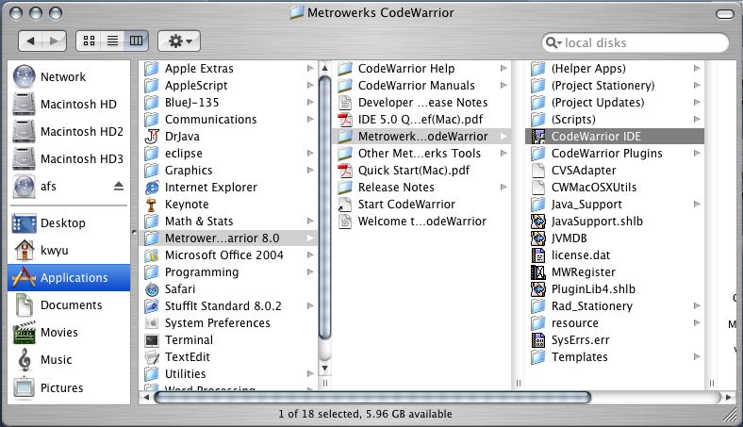Select the eclipse folder
The image size is (743, 427).
(228, 153)
